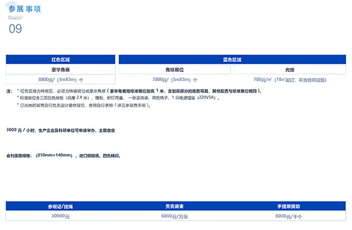Click the 红色区域 table header
Screen dimensions: 352x230
(x=61, y=59)
